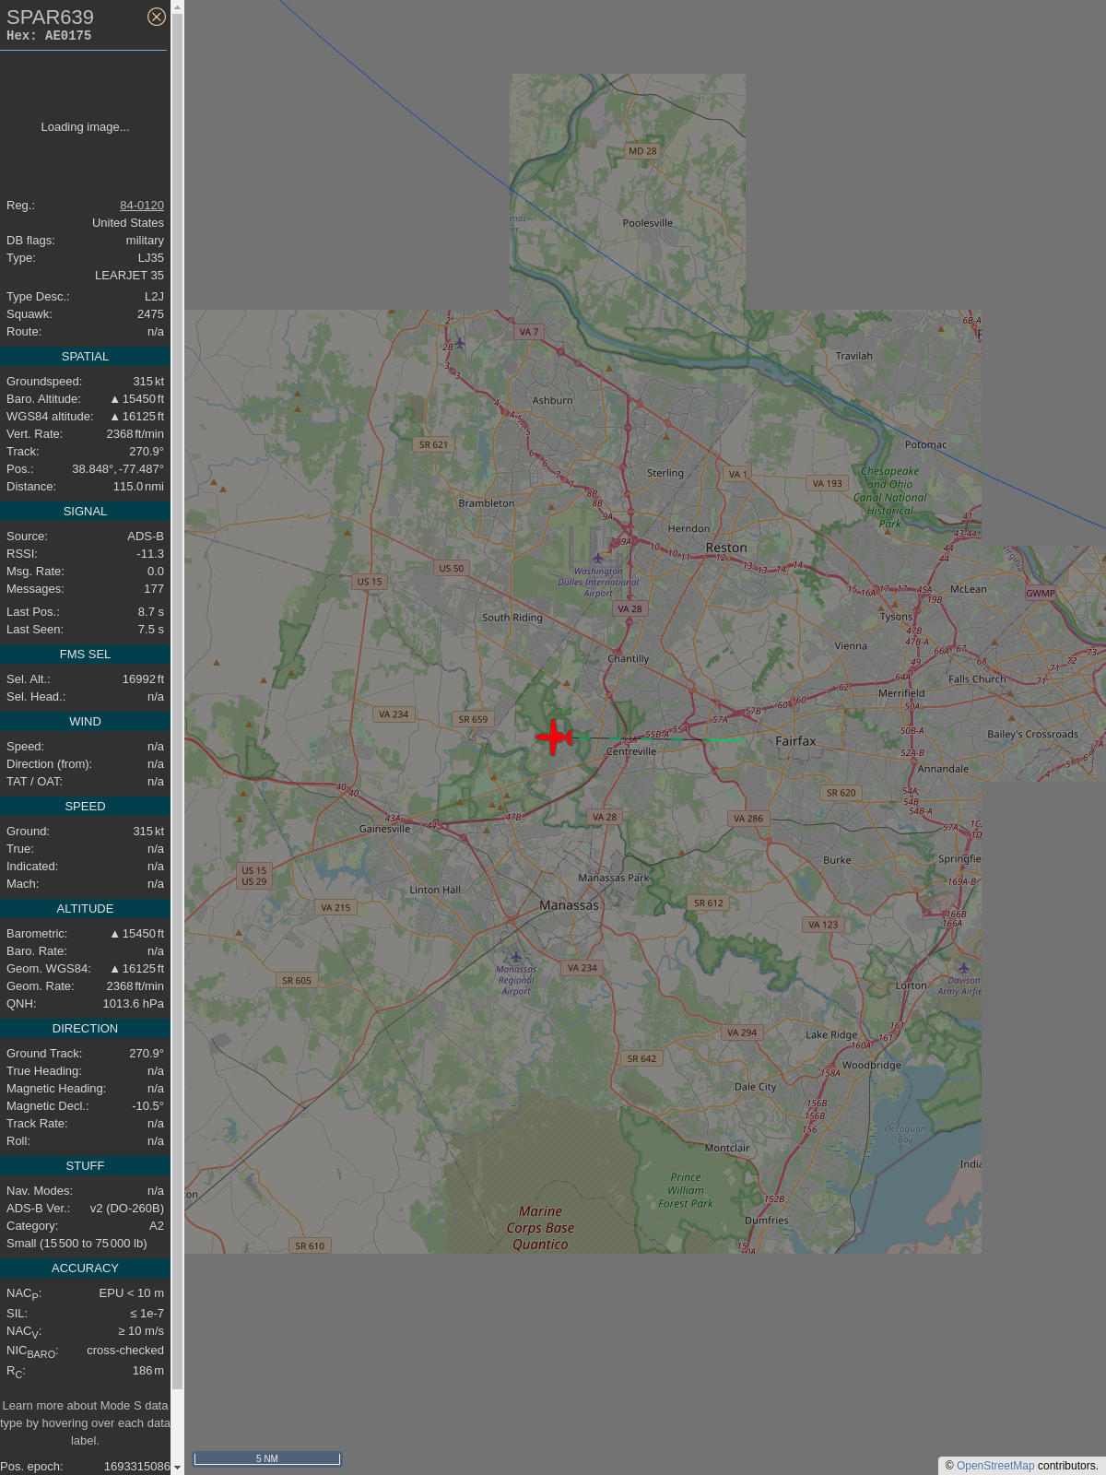Click the Manassas Regional Airport plane icon
Image resolution: width=1106 pixels, height=1475 pixels.
click(516, 957)
